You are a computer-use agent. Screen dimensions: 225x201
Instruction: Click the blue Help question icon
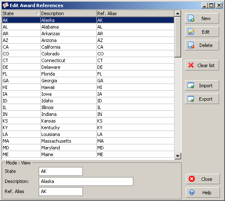(x=192, y=192)
